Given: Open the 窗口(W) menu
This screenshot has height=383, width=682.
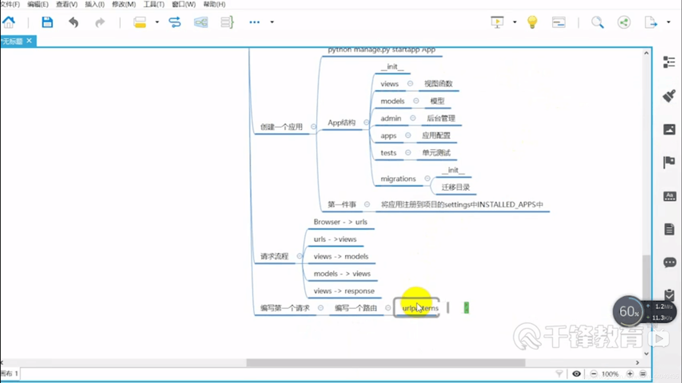Looking at the screenshot, I should pos(184,4).
